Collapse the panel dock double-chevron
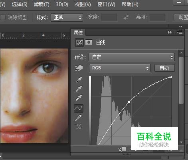188x160 pixels. (180, 26)
